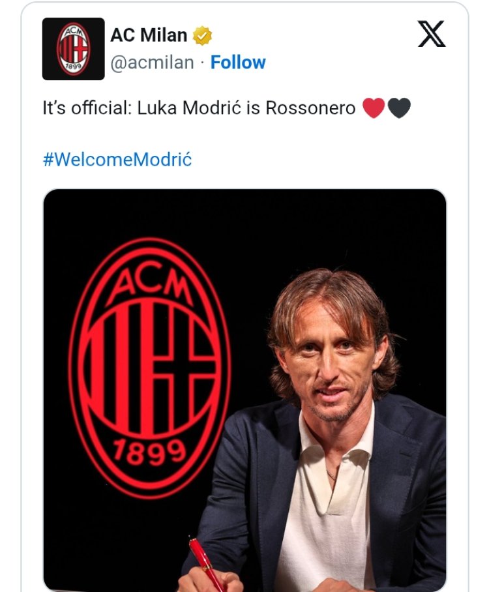Follow the AC Milan account
The image size is (489, 592).
click(x=238, y=63)
